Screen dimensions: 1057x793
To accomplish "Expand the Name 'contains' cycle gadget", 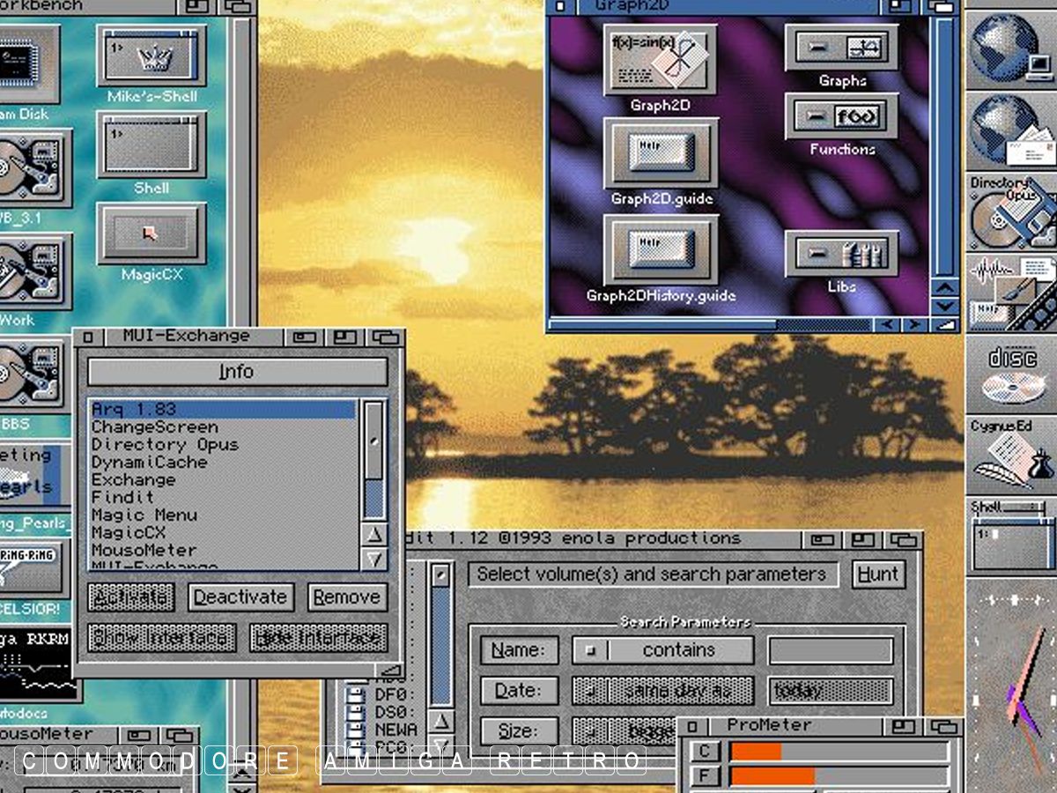I will coord(662,650).
